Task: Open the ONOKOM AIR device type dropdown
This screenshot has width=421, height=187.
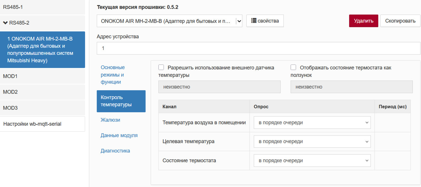Action: [170, 21]
